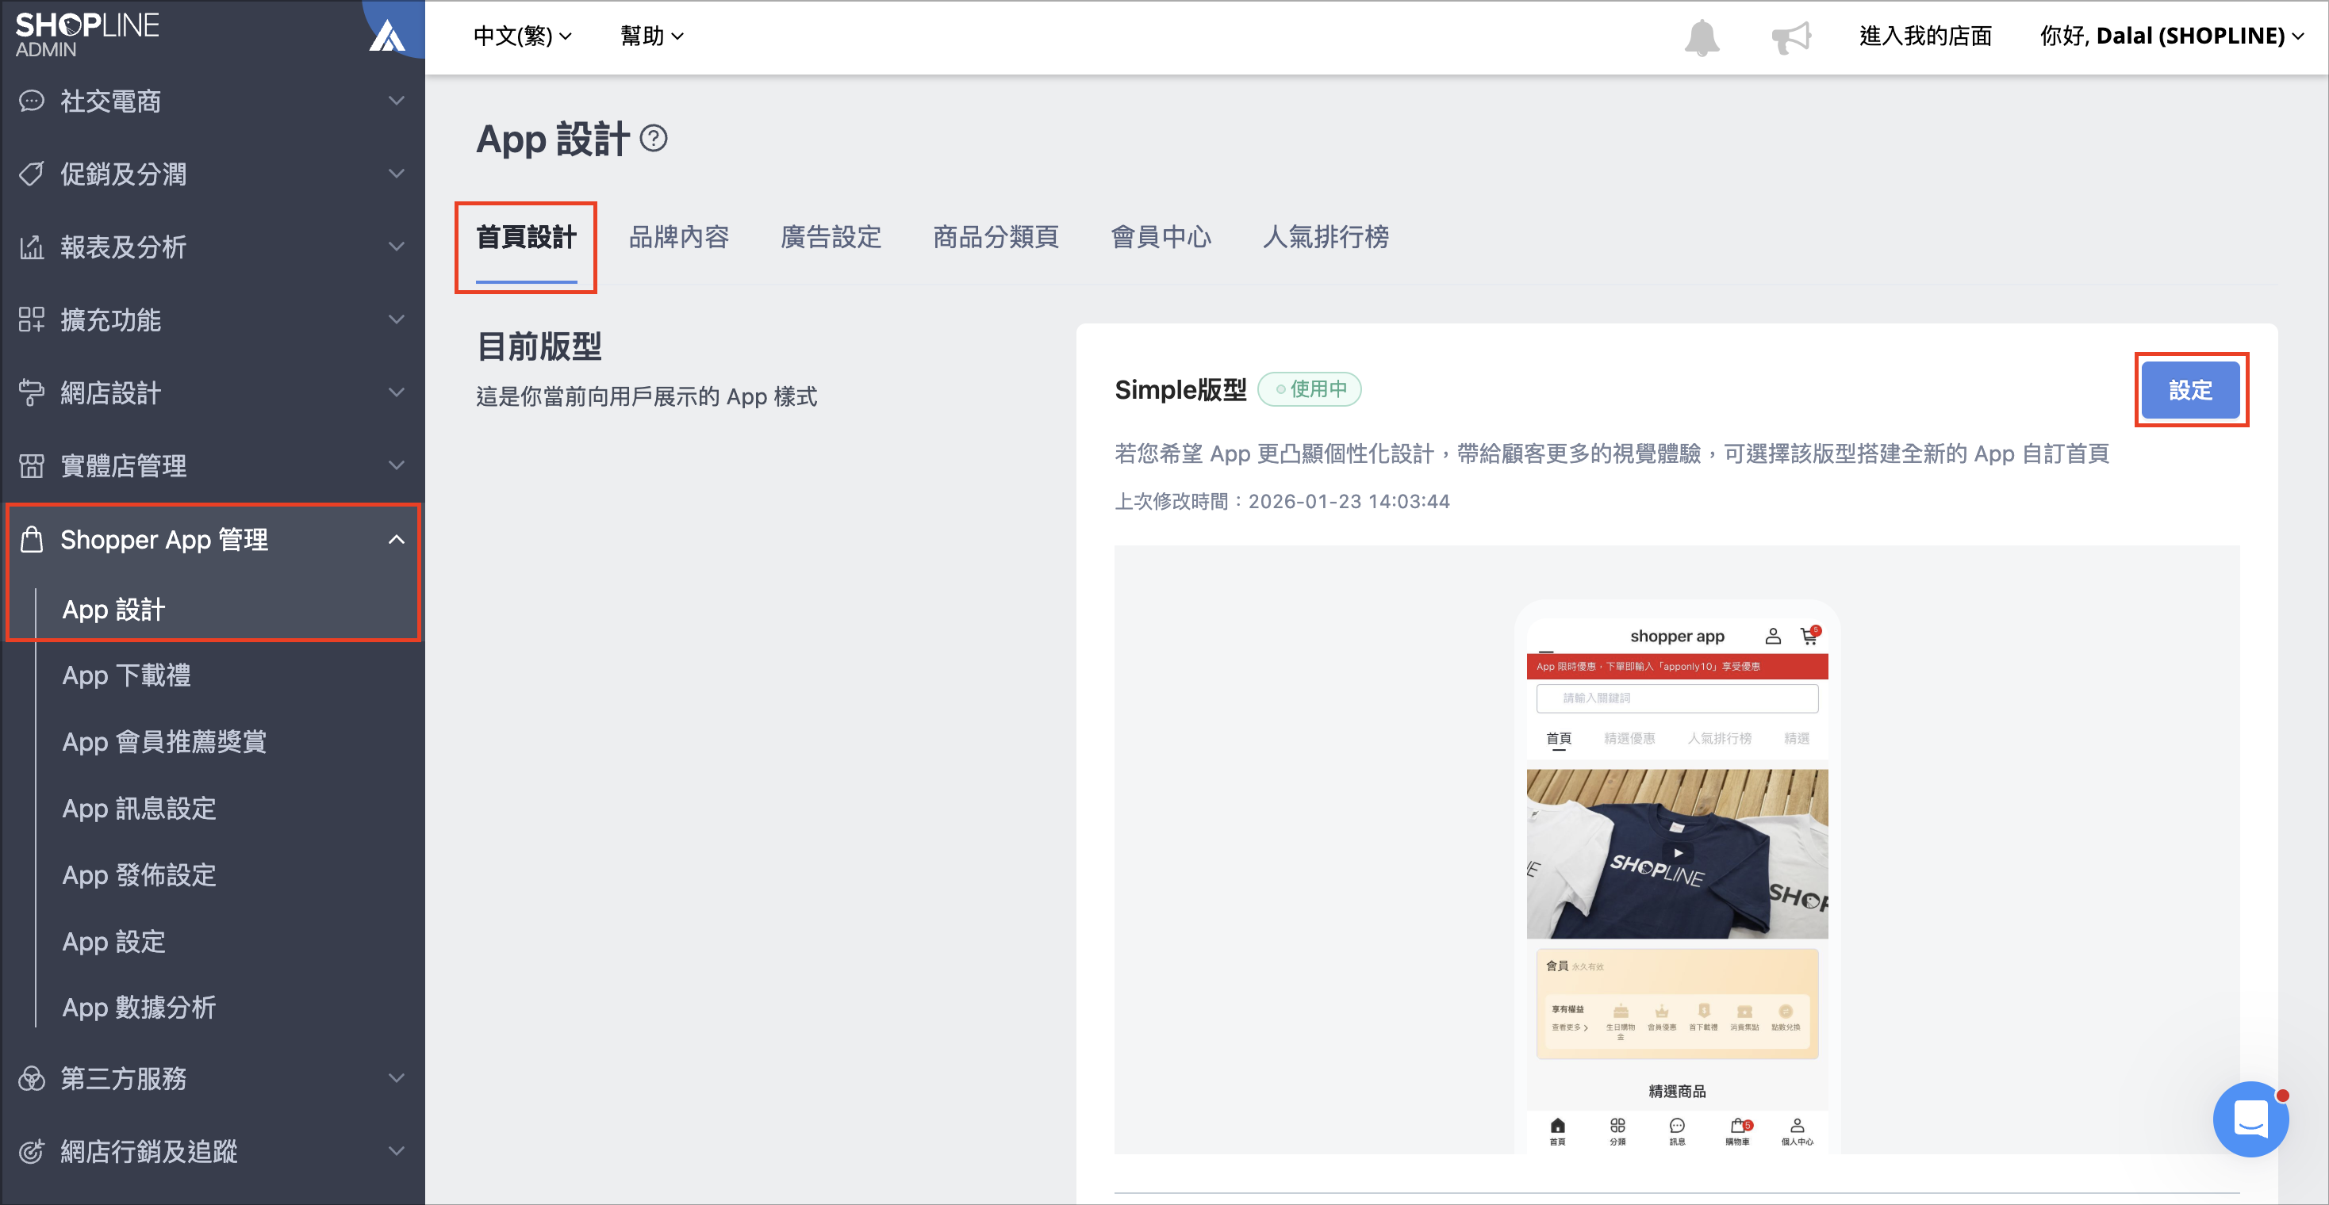The height and width of the screenshot is (1205, 2329).
Task: Switch to the 商品分類頁 tab
Action: coord(996,238)
